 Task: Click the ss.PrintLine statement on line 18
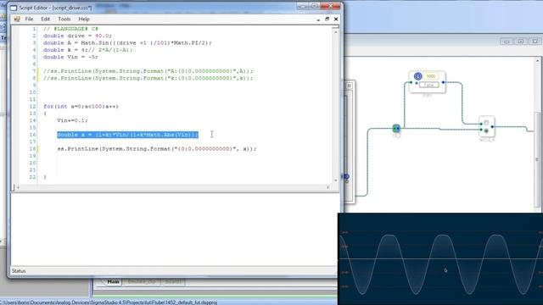[156, 149]
